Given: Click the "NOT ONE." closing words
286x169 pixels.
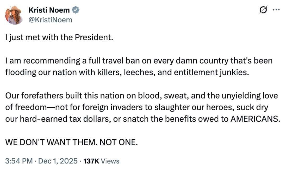Looking at the screenshot, I should (x=119, y=142).
